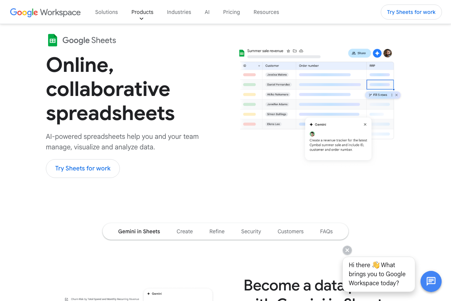This screenshot has height=301, width=451.
Task: Click the green Google Sheets logo icon
Action: tap(53, 40)
